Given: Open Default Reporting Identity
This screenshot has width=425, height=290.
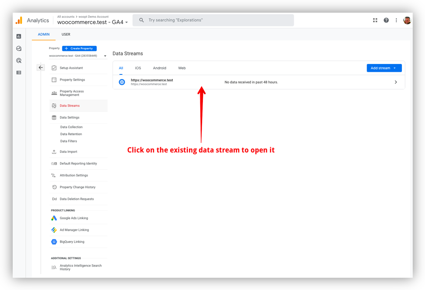Looking at the screenshot, I should click(79, 164).
